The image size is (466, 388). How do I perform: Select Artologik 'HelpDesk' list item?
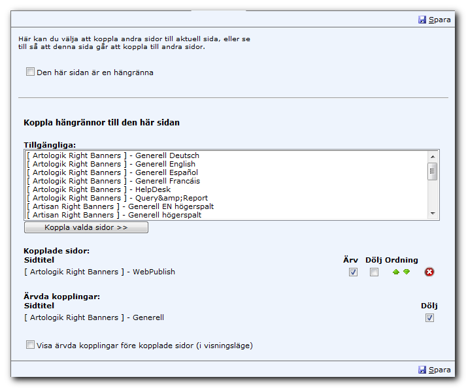point(226,189)
